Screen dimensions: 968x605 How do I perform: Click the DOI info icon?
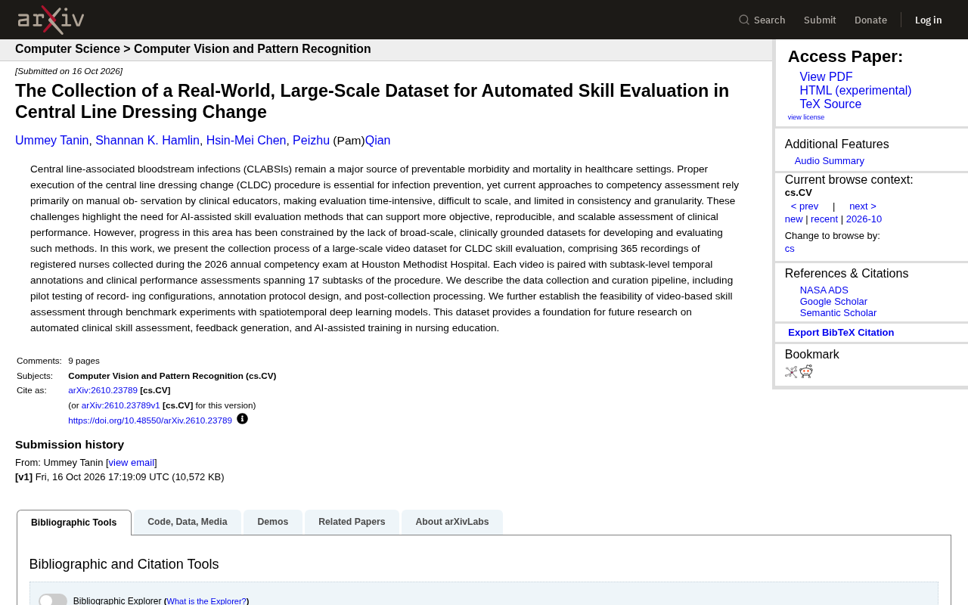tap(242, 419)
